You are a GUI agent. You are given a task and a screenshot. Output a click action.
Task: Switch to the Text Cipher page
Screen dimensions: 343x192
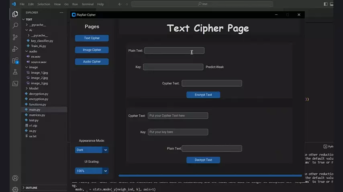[x=92, y=38]
